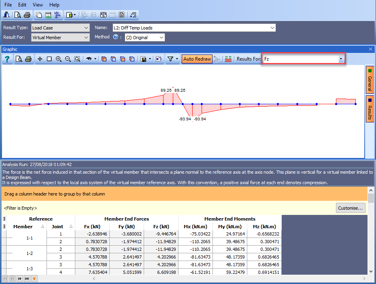Viewport: 376px width, 284px height.
Task: Click the Customise... button
Action: (x=351, y=208)
